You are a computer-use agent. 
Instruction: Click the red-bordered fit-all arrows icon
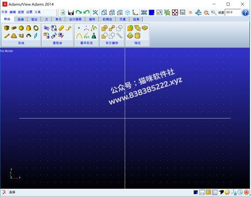click(x=175, y=12)
